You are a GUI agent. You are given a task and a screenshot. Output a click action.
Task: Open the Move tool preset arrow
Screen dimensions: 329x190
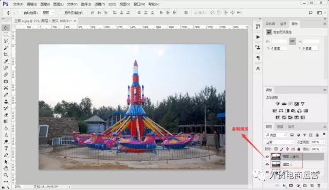point(14,13)
